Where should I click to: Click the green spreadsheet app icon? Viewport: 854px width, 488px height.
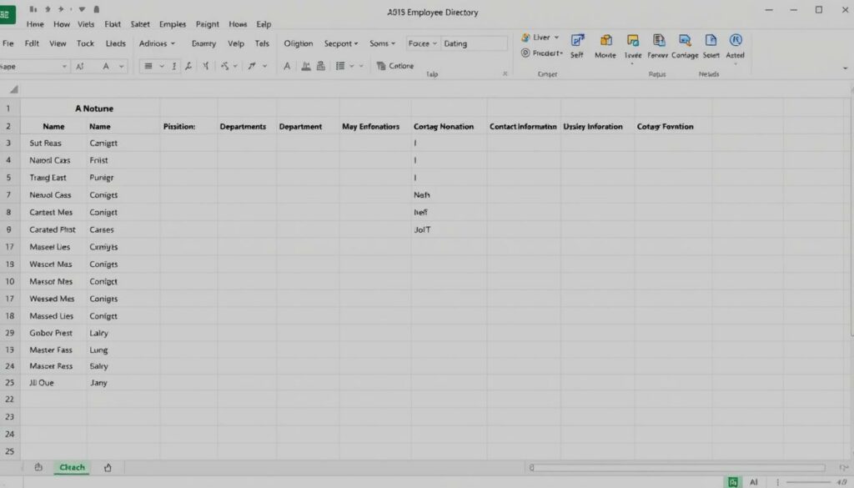pyautogui.click(x=7, y=14)
